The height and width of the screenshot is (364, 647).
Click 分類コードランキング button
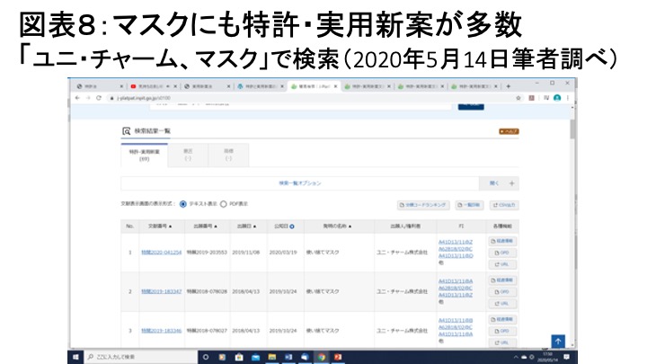point(423,205)
